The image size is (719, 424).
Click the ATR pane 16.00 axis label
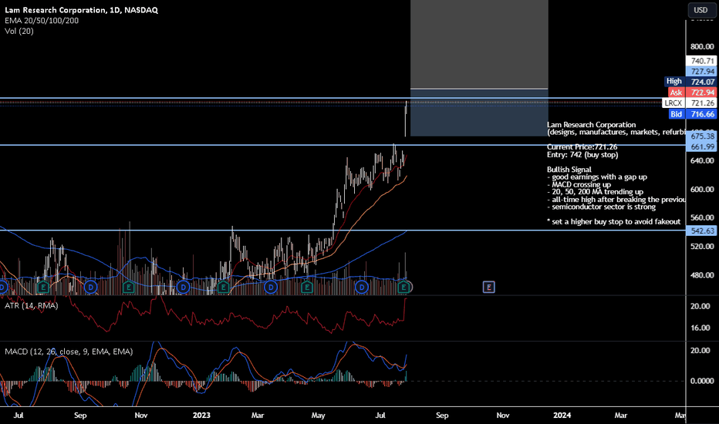point(700,328)
